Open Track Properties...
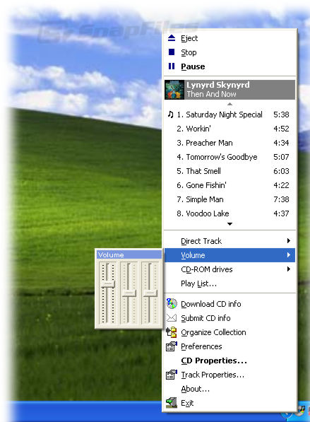 (x=230, y=375)
